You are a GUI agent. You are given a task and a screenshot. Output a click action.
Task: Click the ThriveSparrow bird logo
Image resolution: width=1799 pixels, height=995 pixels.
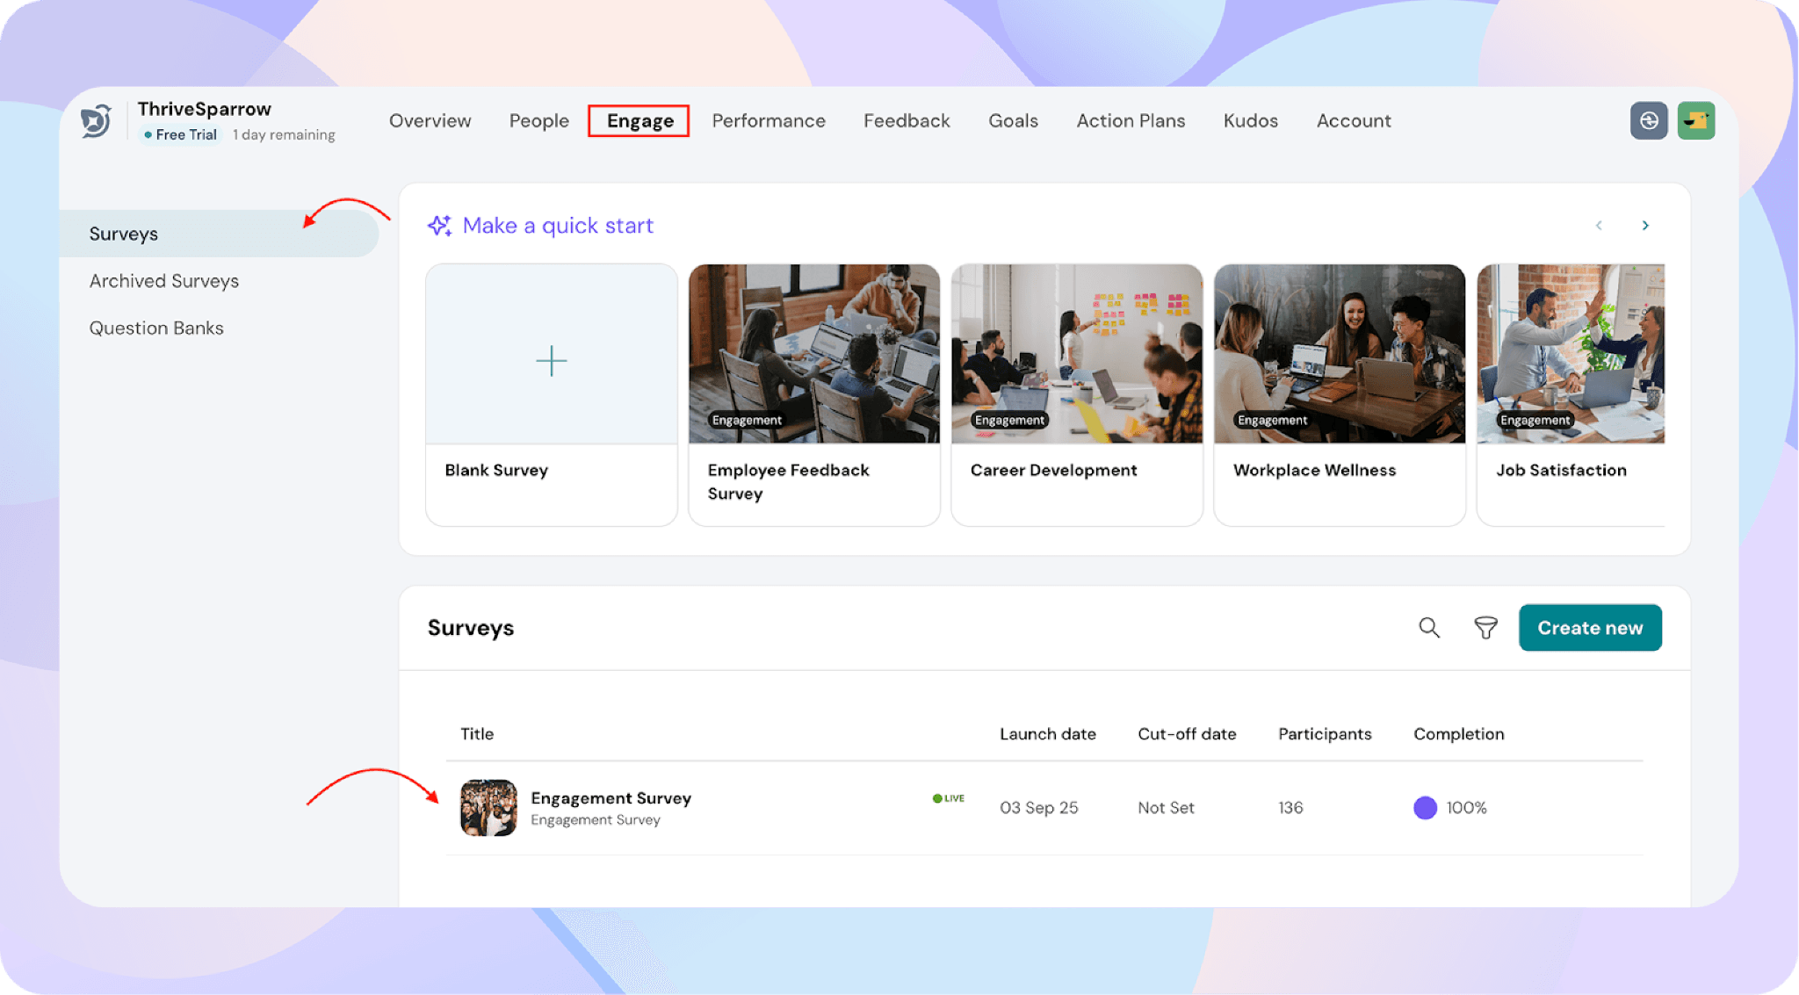[x=96, y=120]
